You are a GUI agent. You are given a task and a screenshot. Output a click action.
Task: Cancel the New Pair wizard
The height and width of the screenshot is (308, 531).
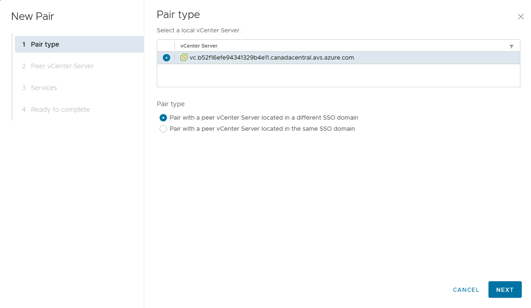click(466, 290)
